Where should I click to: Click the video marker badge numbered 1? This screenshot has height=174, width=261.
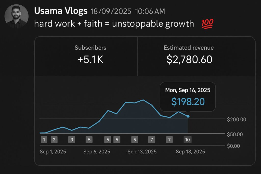point(44,140)
